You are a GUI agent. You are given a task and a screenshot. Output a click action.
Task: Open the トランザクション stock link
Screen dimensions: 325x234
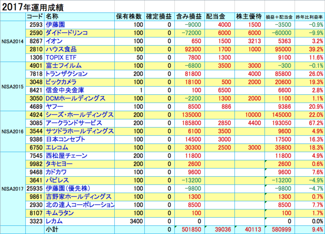[66, 74]
